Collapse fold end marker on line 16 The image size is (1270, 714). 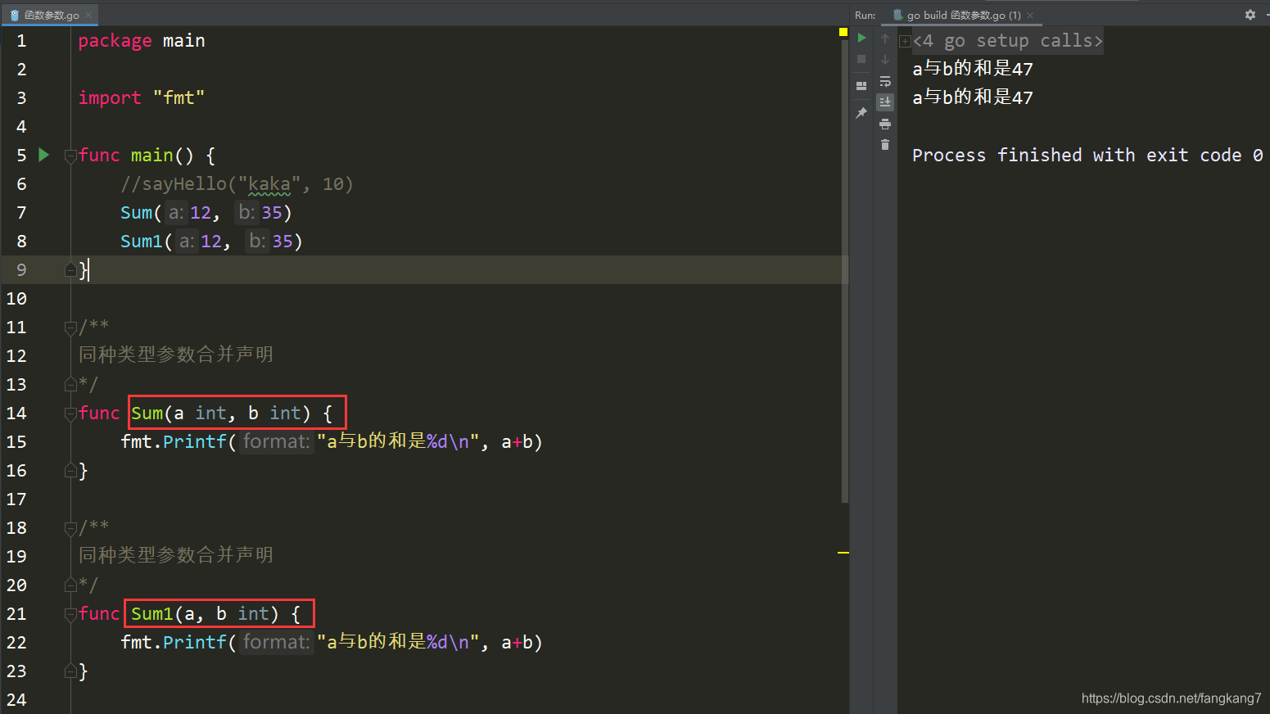(70, 470)
